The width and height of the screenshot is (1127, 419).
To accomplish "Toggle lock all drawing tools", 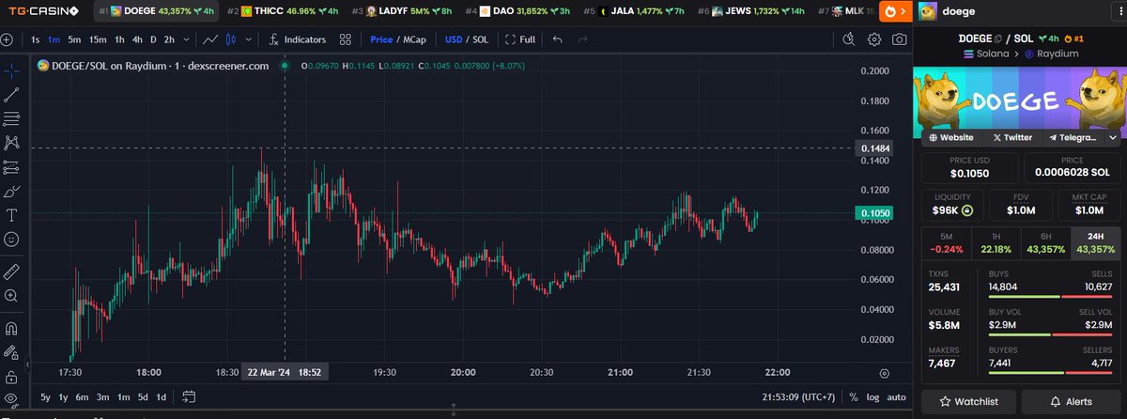I will tap(12, 377).
